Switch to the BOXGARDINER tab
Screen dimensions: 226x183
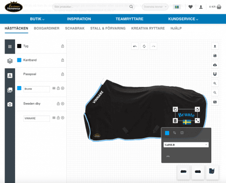click(47, 28)
